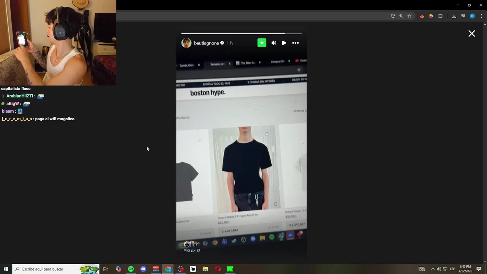This screenshot has width=487, height=274.
Task: Click the 'capitalista flaco' overlay text
Action: pyautogui.click(x=16, y=89)
